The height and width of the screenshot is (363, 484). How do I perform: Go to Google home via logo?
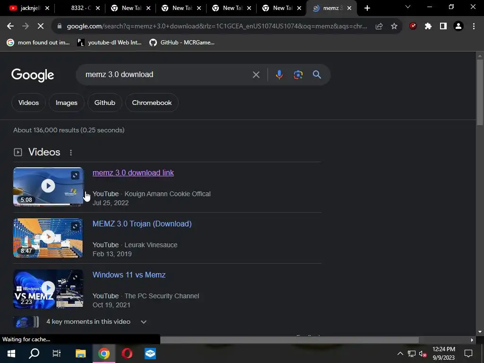tap(33, 75)
